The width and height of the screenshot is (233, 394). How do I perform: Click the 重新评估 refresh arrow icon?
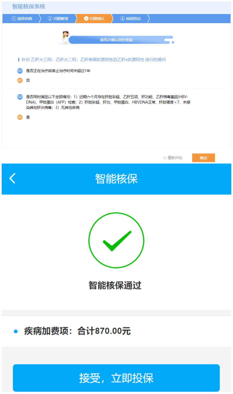(164, 158)
